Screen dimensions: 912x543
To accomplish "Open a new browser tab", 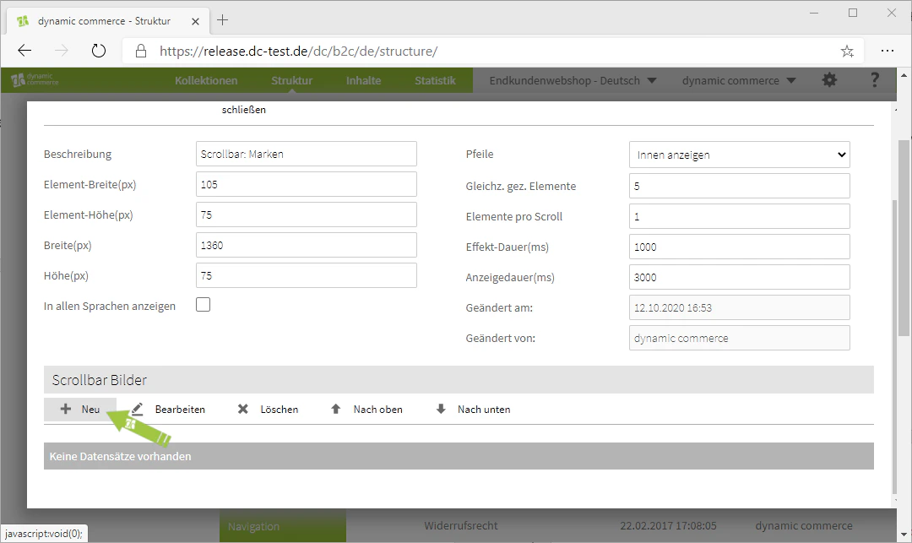I will [222, 20].
